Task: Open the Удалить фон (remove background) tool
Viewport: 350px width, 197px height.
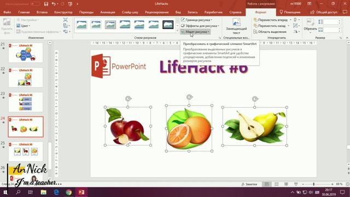Action: 7,26
